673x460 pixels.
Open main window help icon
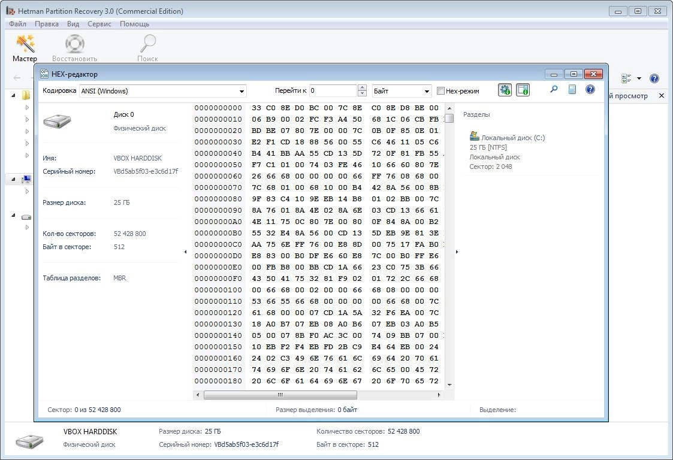[654, 78]
